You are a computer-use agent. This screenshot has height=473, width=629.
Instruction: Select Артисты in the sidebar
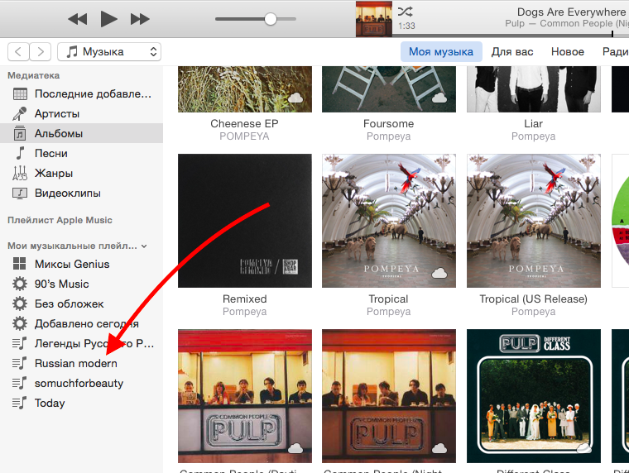81,114
